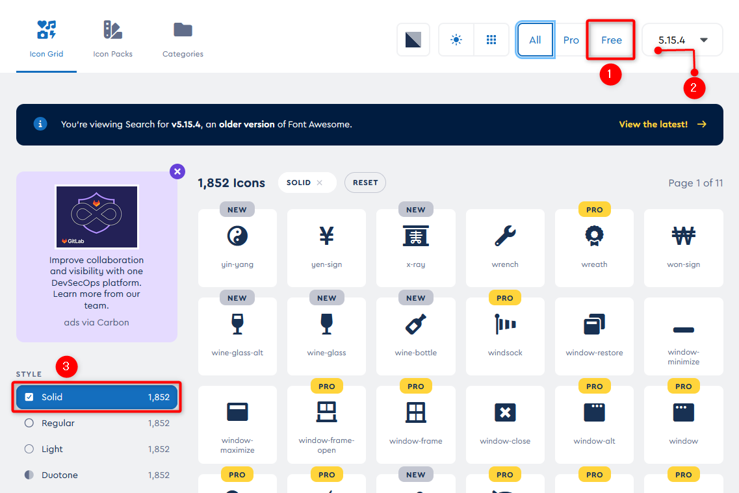Open the window-maximize icon

click(x=237, y=425)
